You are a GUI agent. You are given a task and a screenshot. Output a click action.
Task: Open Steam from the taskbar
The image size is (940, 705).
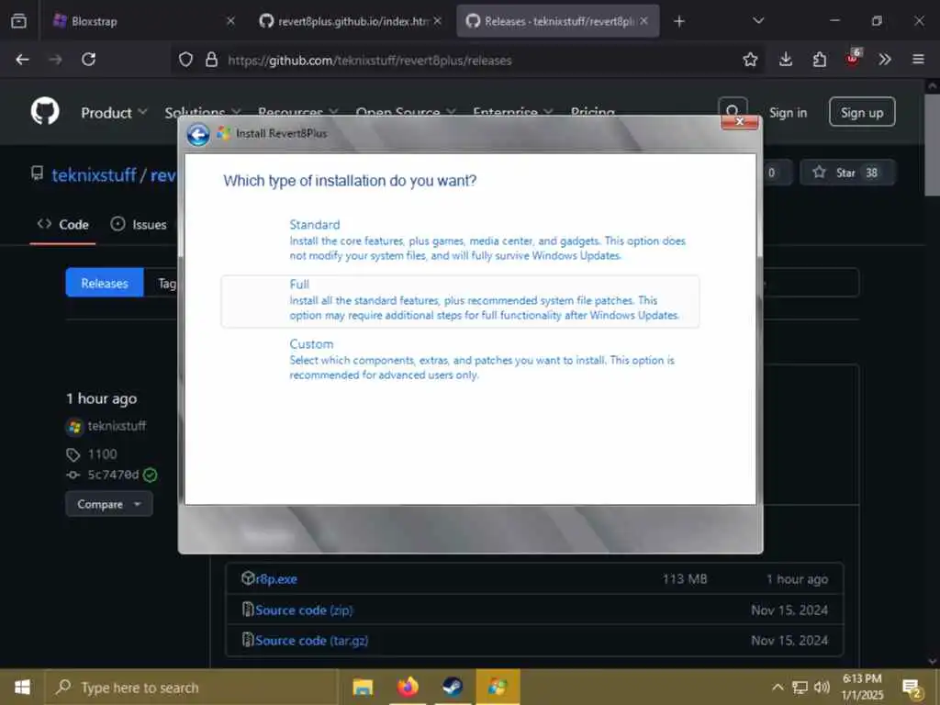point(453,687)
